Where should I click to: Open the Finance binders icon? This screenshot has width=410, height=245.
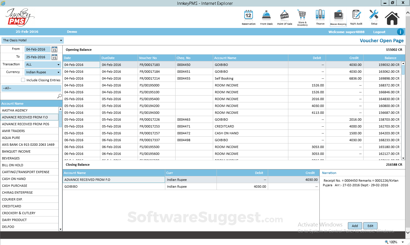click(320, 15)
